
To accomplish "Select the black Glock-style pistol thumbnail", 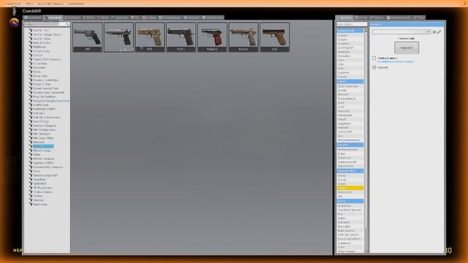I will click(274, 37).
